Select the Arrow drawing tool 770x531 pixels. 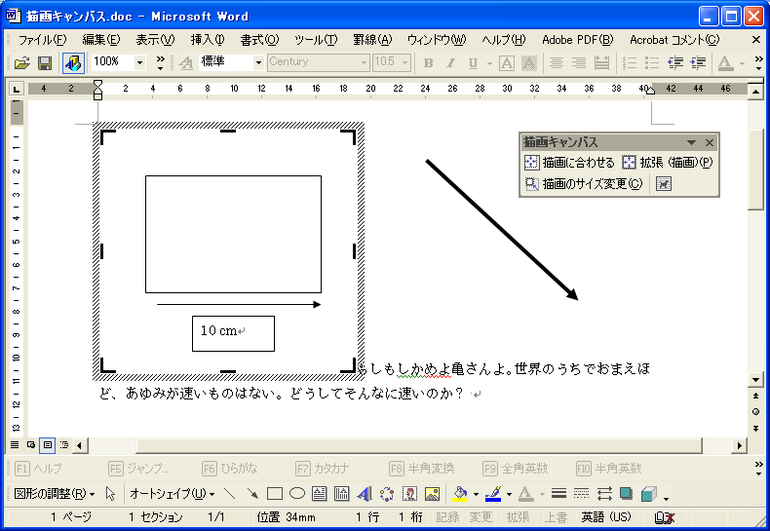click(251, 494)
